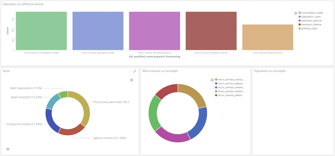
Task: Click micro_service_plafon... donut legend entry
Action: (x=231, y=95)
